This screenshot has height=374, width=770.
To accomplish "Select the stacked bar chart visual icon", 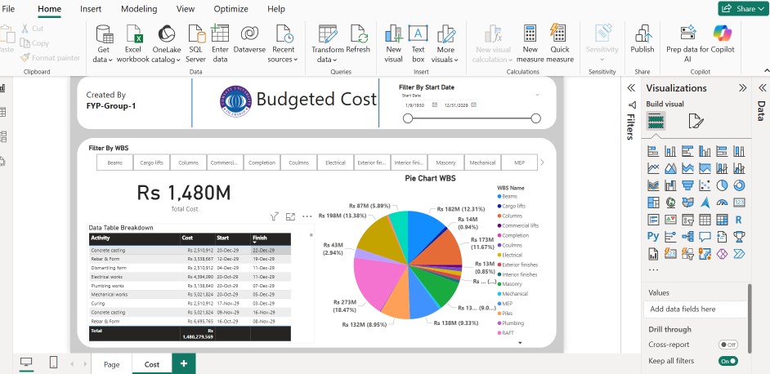I will (653, 151).
